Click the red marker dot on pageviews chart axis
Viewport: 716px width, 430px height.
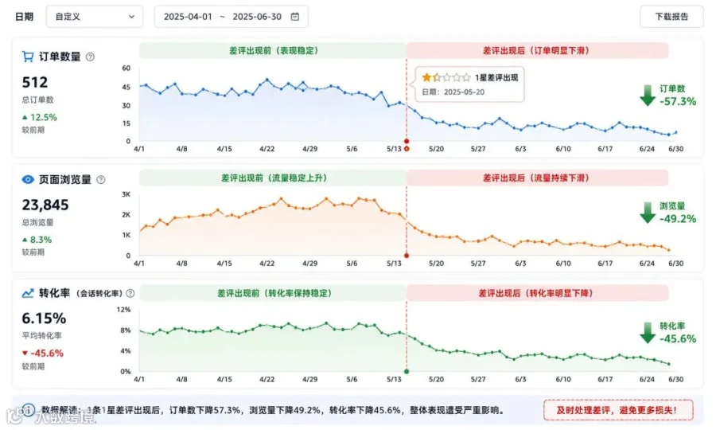click(x=407, y=256)
